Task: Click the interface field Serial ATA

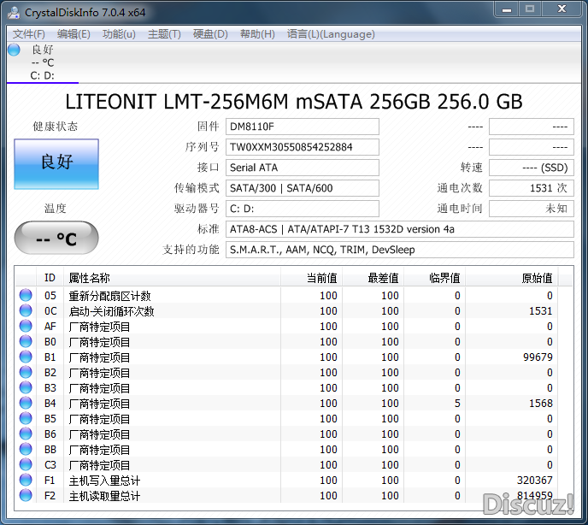Action: pyautogui.click(x=303, y=168)
